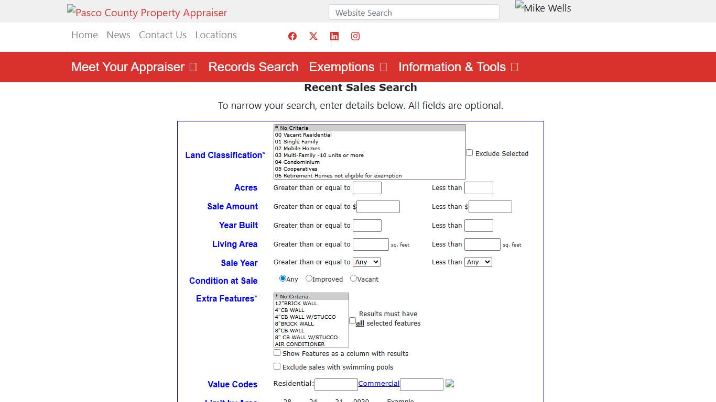Click the value codes lookup page icon
Image resolution: width=716 pixels, height=402 pixels.
449,383
